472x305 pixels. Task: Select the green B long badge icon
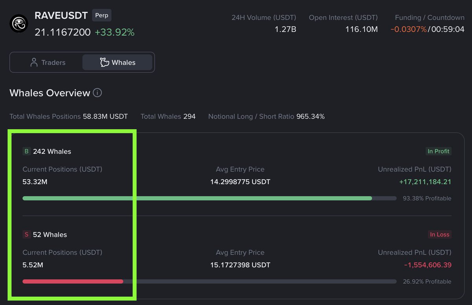coord(26,151)
